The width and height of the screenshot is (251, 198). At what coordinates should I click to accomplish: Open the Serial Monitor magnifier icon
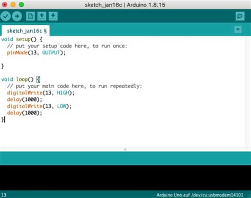[x=240, y=16]
